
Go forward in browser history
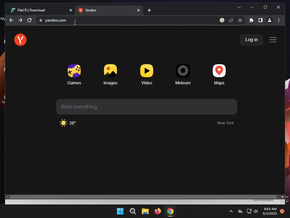pyautogui.click(x=20, y=20)
